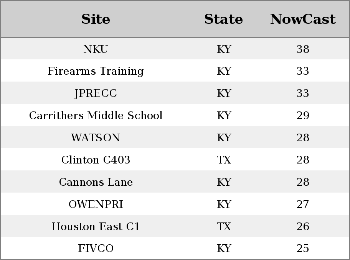The image size is (350, 260).
Task: Click NowCast value 29
Action: click(x=303, y=115)
